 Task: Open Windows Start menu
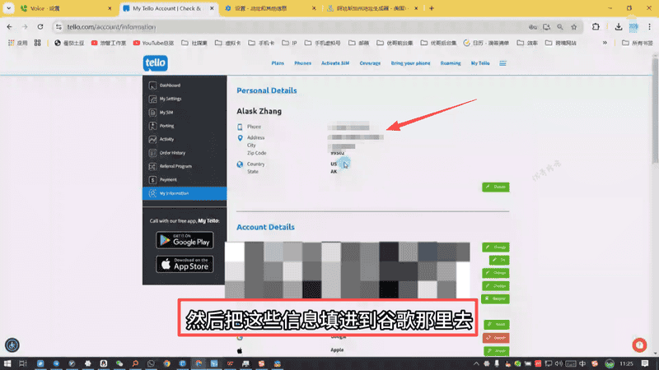coord(7,363)
